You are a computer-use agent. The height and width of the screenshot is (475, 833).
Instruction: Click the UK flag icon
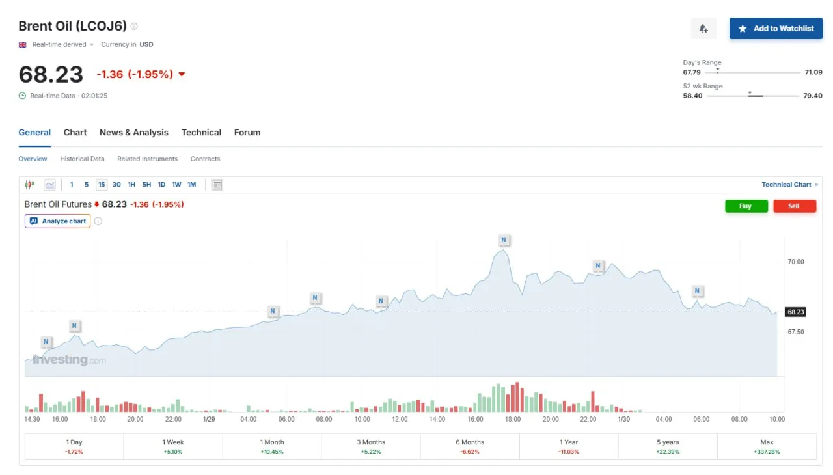[x=22, y=45]
